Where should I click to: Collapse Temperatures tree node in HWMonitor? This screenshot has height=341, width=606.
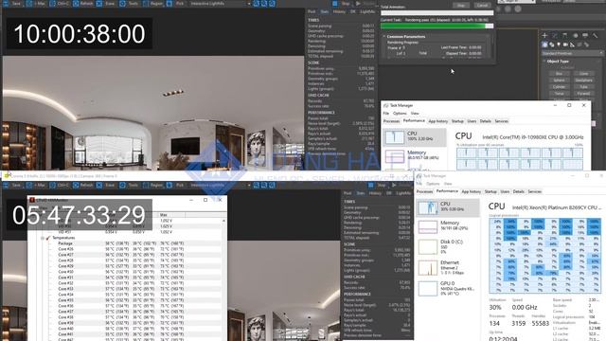coord(43,238)
